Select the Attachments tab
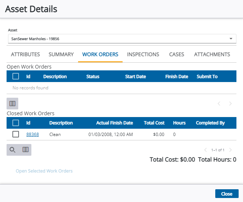 [x=212, y=54]
